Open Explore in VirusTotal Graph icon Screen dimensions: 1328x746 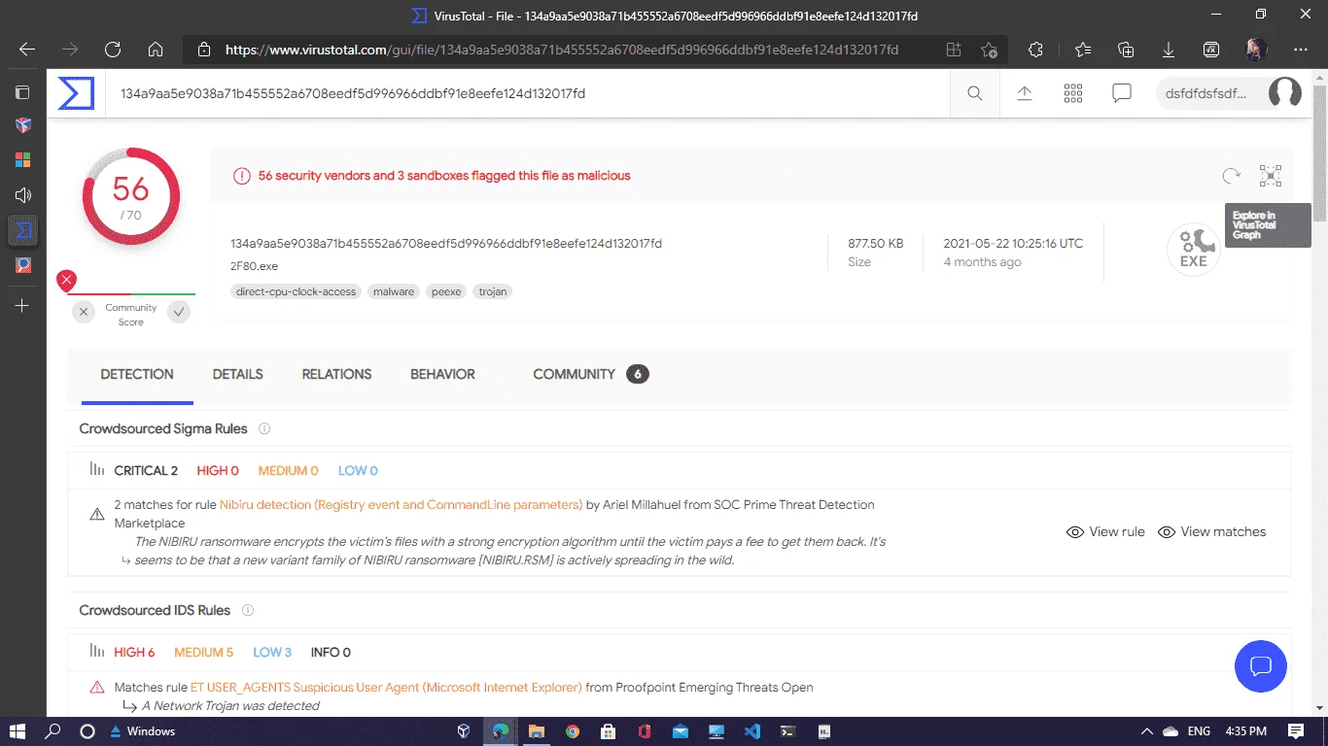[x=1271, y=176]
